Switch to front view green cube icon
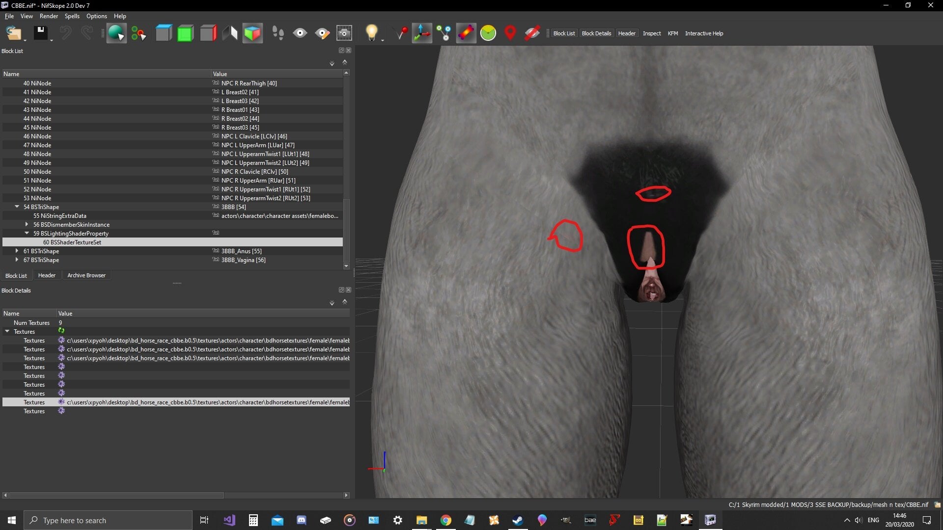Image resolution: width=943 pixels, height=530 pixels. (x=185, y=33)
